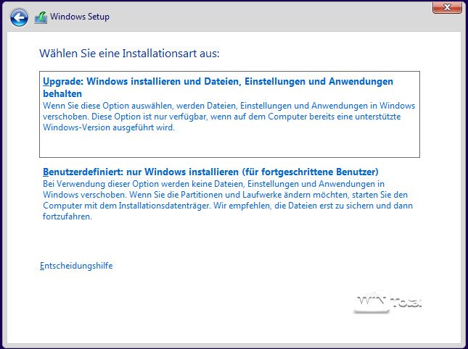Close the Windows Setup window

(x=447, y=7)
